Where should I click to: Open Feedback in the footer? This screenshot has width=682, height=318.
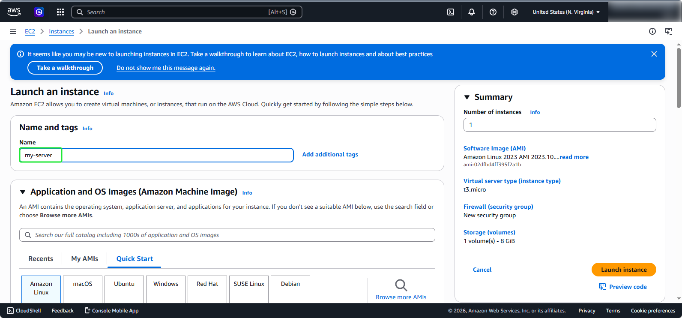[63, 311]
